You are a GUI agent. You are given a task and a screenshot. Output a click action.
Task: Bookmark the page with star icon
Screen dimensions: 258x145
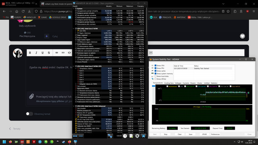pos(228,11)
